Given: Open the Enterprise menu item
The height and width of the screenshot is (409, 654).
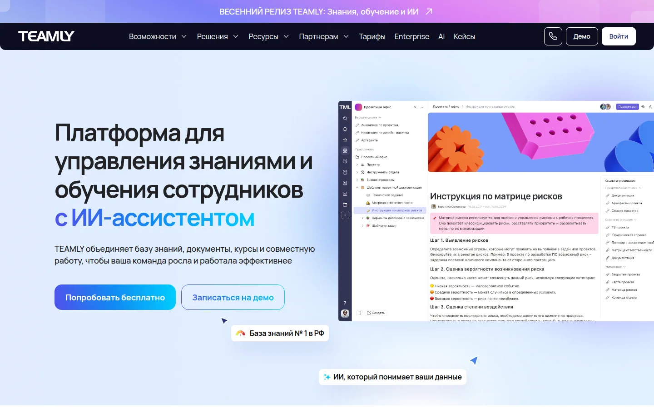Looking at the screenshot, I should (411, 36).
